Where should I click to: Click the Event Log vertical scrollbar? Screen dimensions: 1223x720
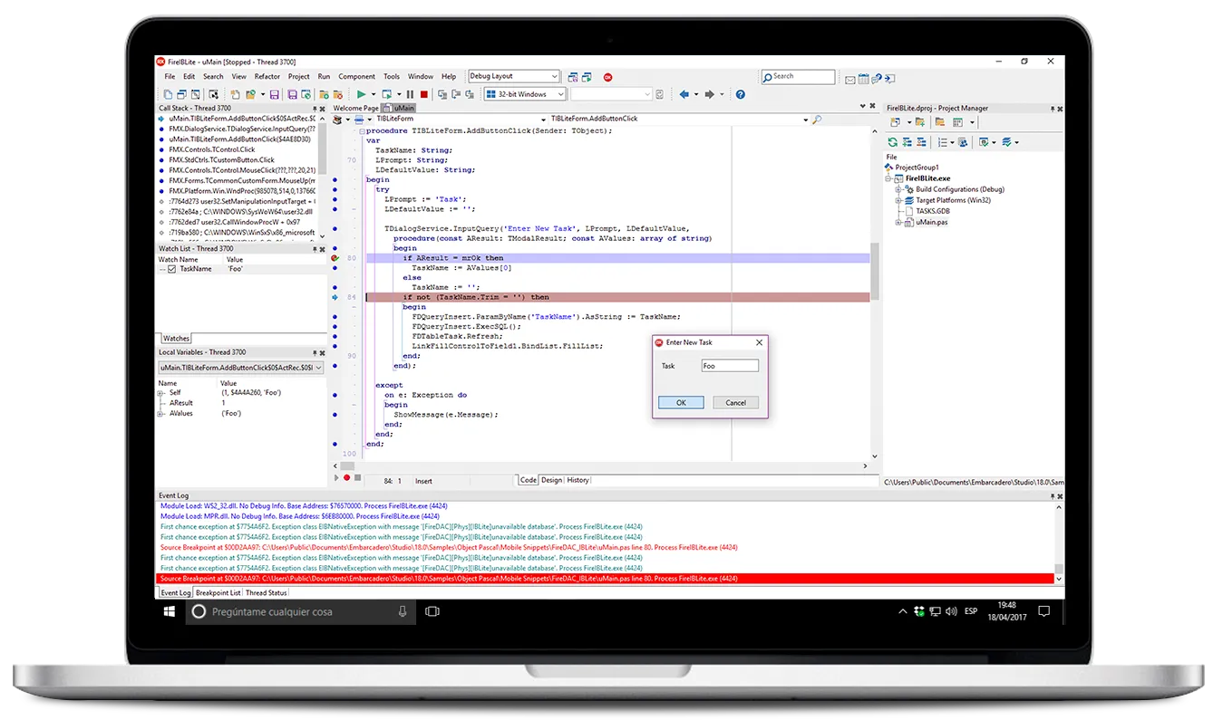point(1059,543)
